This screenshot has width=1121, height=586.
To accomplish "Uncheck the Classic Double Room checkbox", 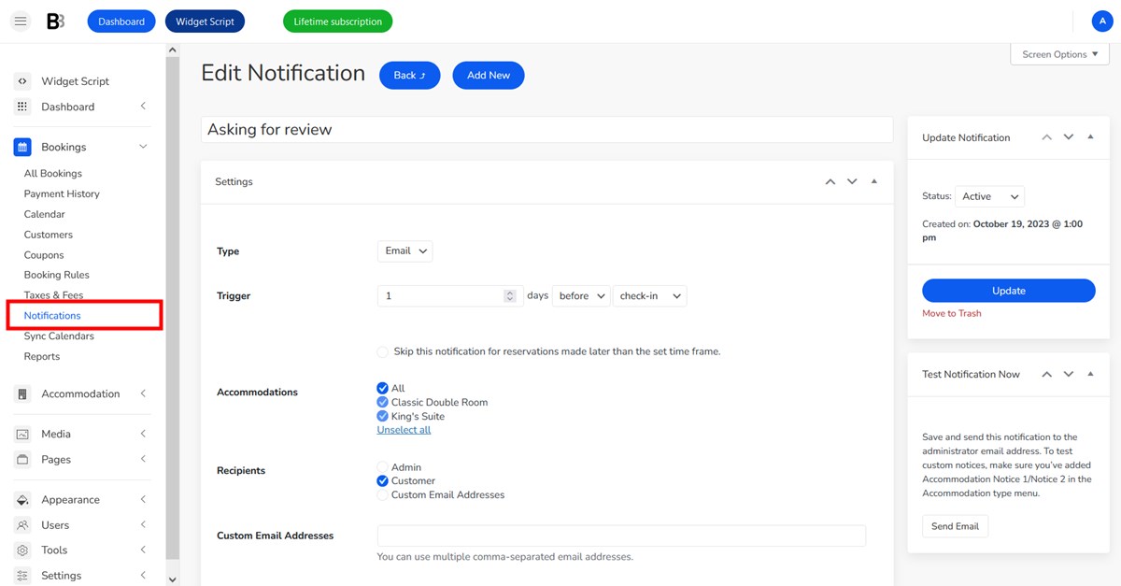I will click(x=382, y=402).
